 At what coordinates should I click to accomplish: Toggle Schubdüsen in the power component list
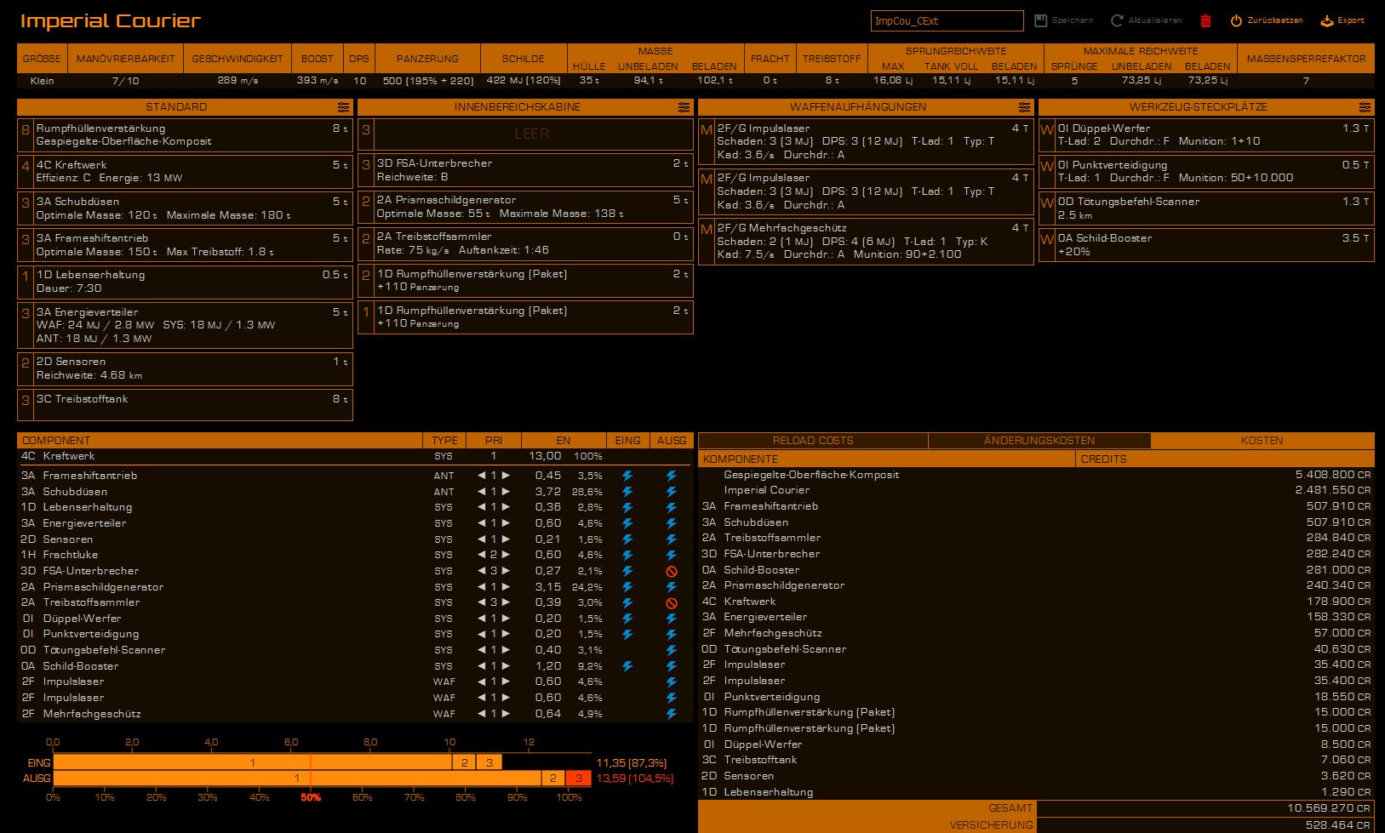(75, 492)
